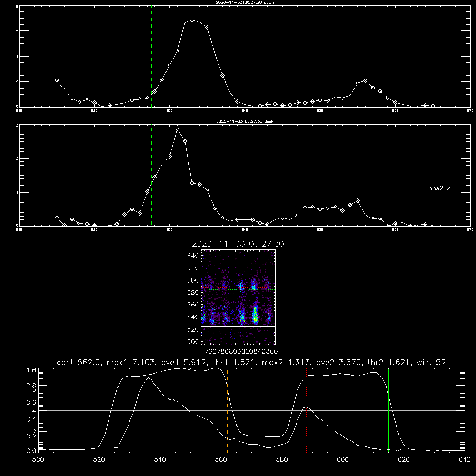Click the bottom plot x-axis label 580
The width and height of the screenshot is (476, 476).
(282, 459)
